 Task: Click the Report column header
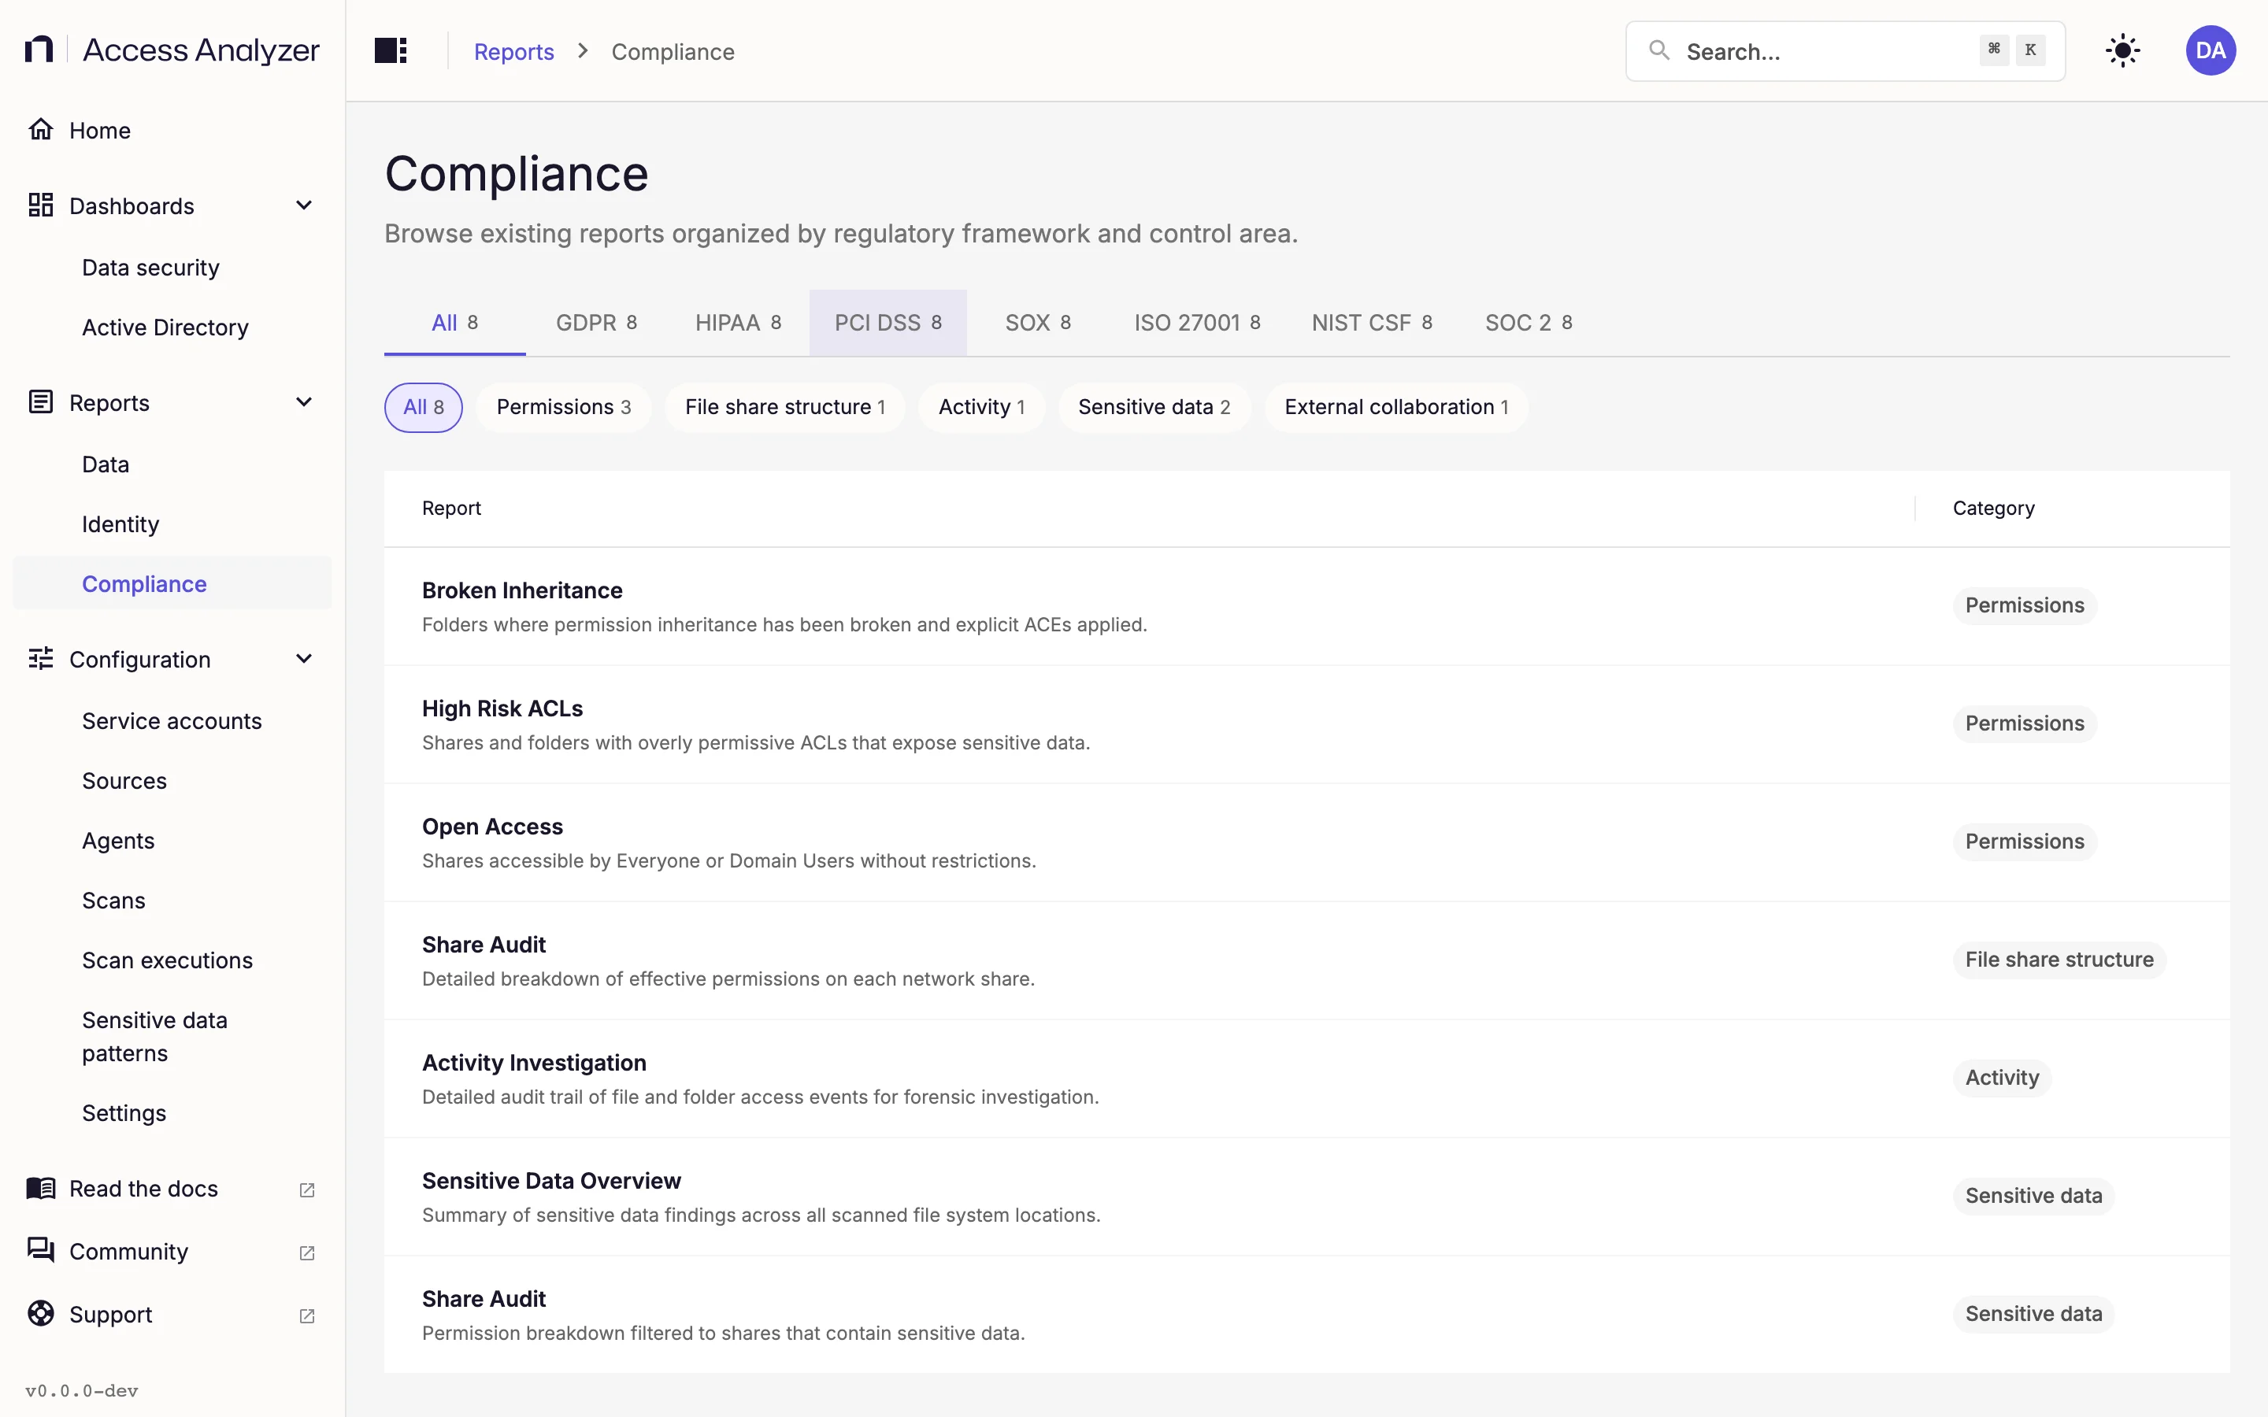point(450,508)
